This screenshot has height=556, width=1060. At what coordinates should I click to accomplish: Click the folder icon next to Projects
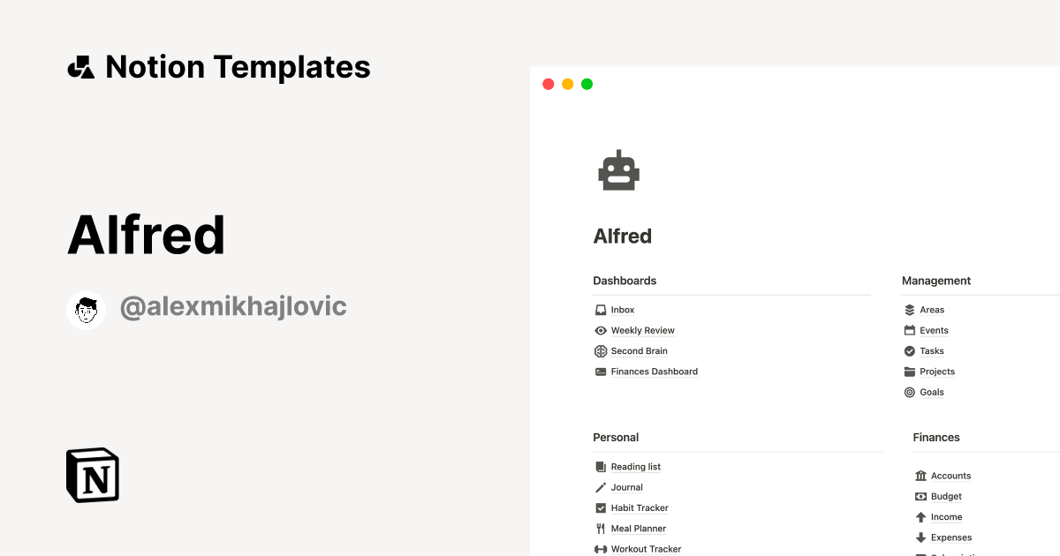(x=909, y=372)
